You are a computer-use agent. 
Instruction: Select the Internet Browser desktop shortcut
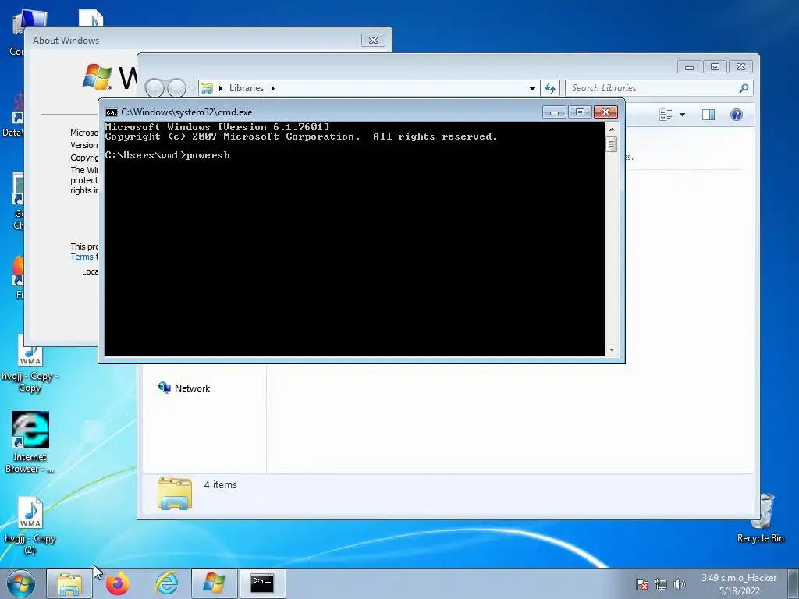(x=30, y=443)
